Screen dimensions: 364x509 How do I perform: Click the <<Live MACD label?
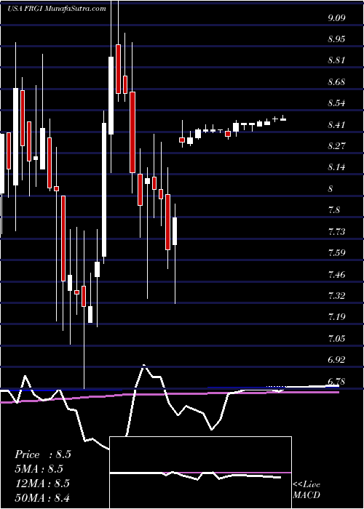click(306, 490)
